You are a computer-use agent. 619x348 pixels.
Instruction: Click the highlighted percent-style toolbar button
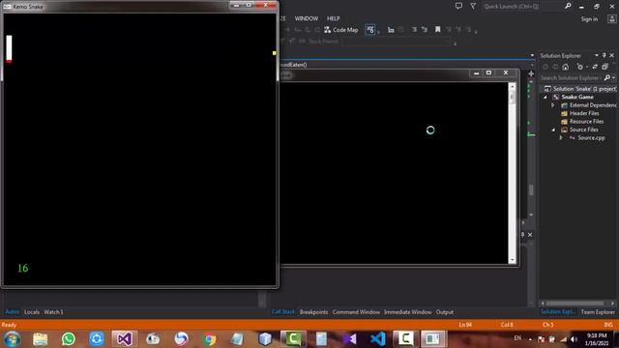pyautogui.click(x=370, y=30)
